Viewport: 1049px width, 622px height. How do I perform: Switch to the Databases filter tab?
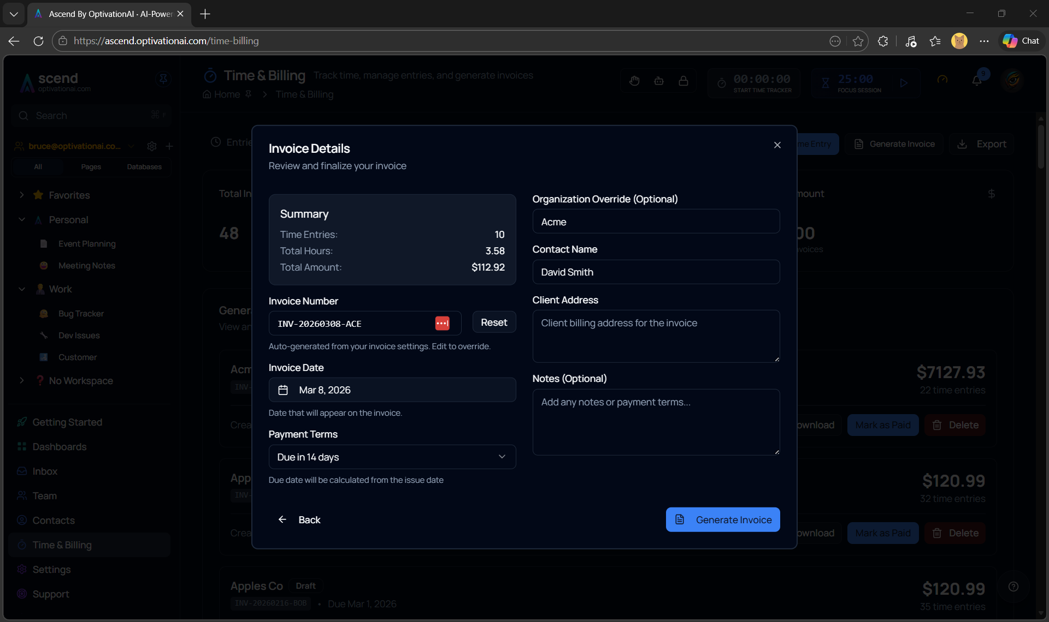coord(143,166)
